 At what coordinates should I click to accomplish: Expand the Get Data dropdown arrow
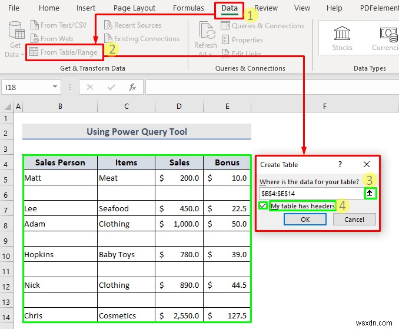tap(22, 55)
